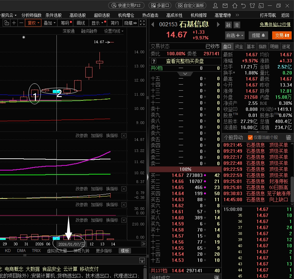294x279 pixels.
Task: Open the 设置均线 moving average dropdown
Action: pos(114,31)
